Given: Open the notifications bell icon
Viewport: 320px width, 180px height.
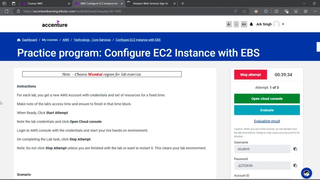Looking at the screenshot, I should 251,24.
